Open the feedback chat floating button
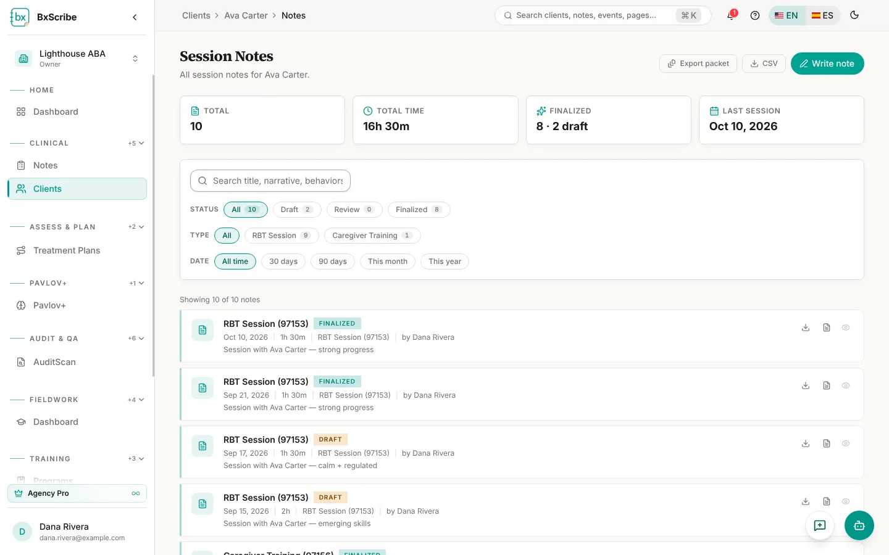This screenshot has width=889, height=555. [x=820, y=525]
